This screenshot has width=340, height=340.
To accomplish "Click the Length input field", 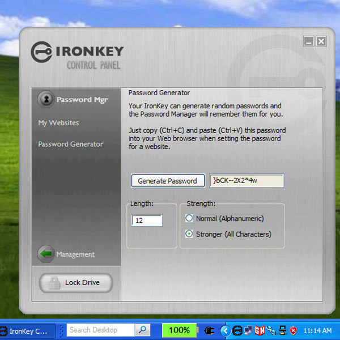I will pos(147,220).
